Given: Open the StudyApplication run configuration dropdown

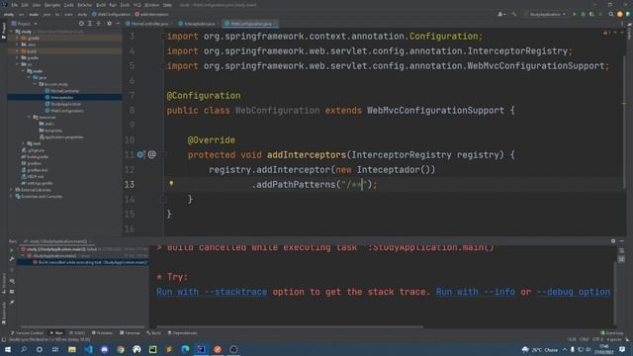Looking at the screenshot, I should [545, 14].
